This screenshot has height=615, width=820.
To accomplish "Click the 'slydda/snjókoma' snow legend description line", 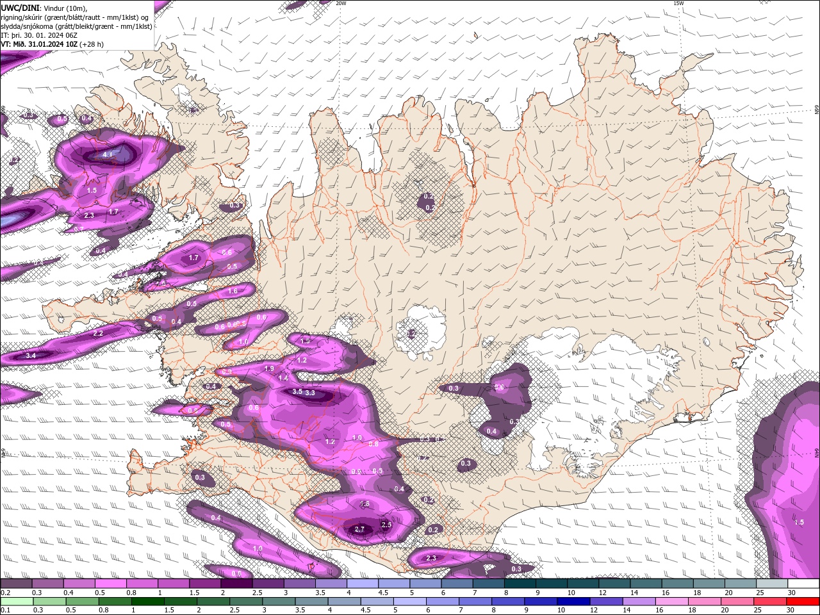I will [x=76, y=26].
